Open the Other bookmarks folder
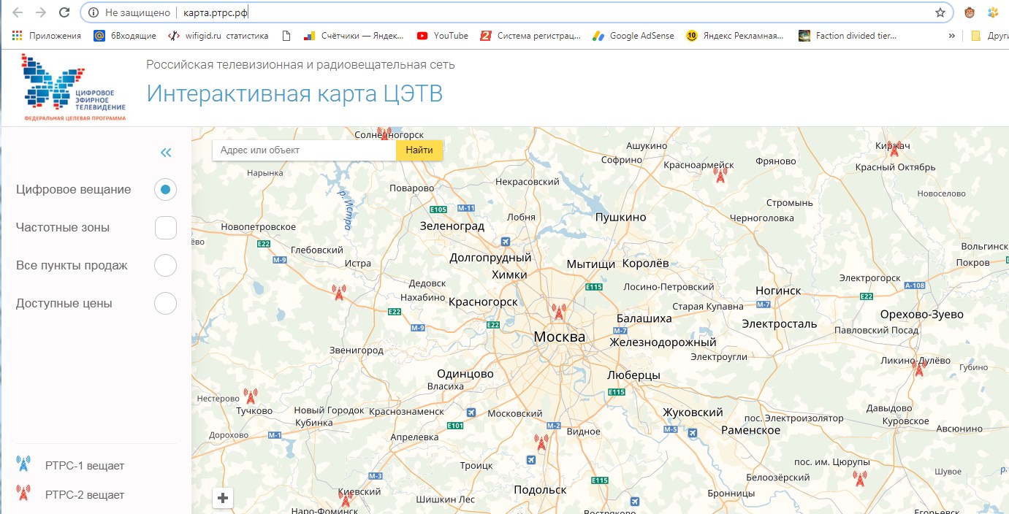1009x514 pixels. click(989, 35)
